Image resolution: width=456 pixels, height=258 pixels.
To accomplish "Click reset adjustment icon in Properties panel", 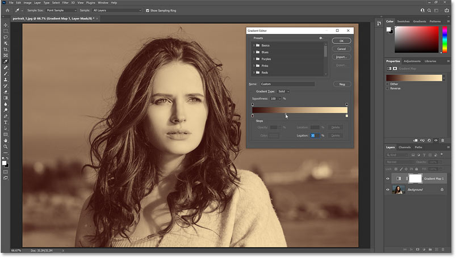I will tap(429, 140).
